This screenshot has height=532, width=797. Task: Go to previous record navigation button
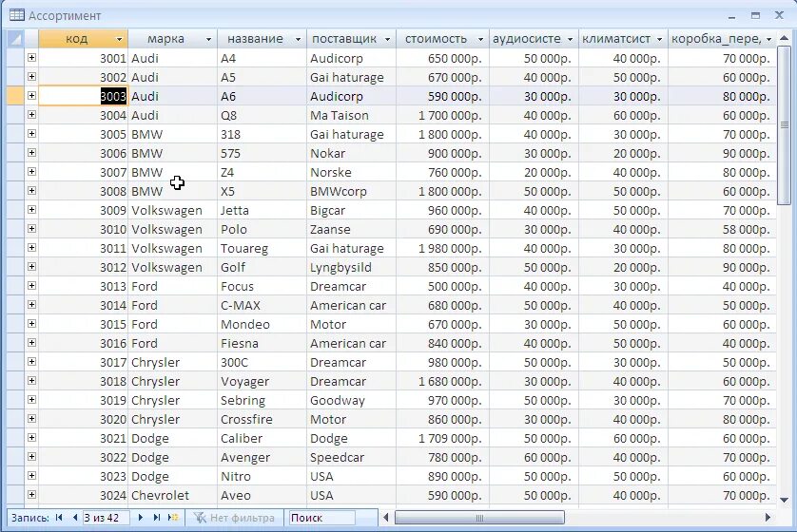[75, 518]
